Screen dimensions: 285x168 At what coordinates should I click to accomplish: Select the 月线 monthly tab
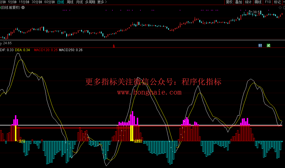click(x=79, y=2)
